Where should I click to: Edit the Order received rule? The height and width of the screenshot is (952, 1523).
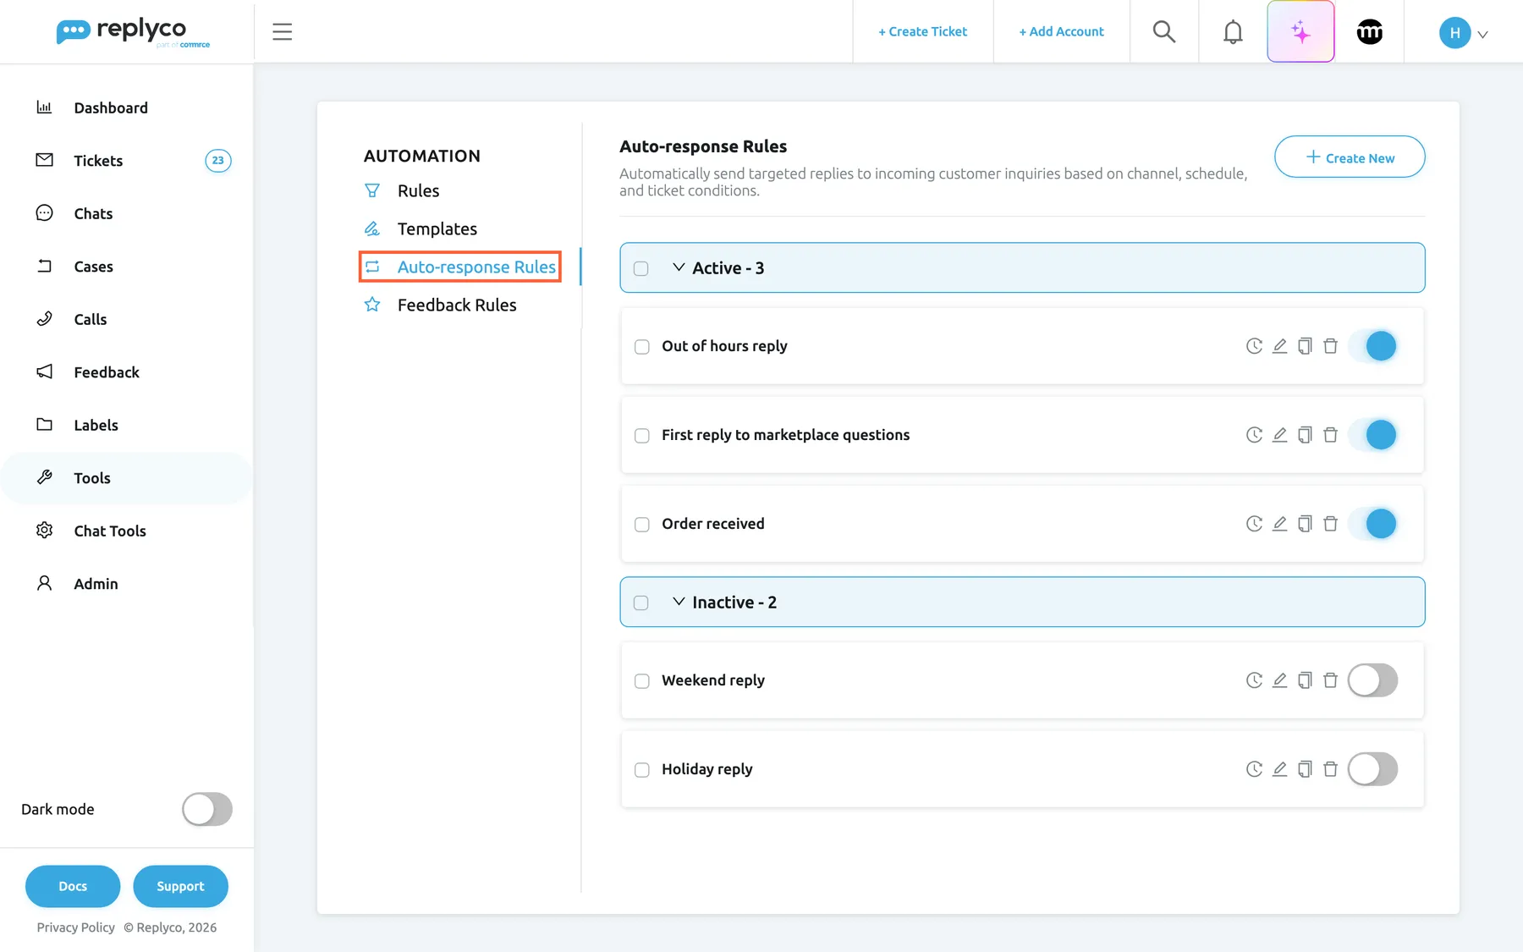click(1279, 524)
